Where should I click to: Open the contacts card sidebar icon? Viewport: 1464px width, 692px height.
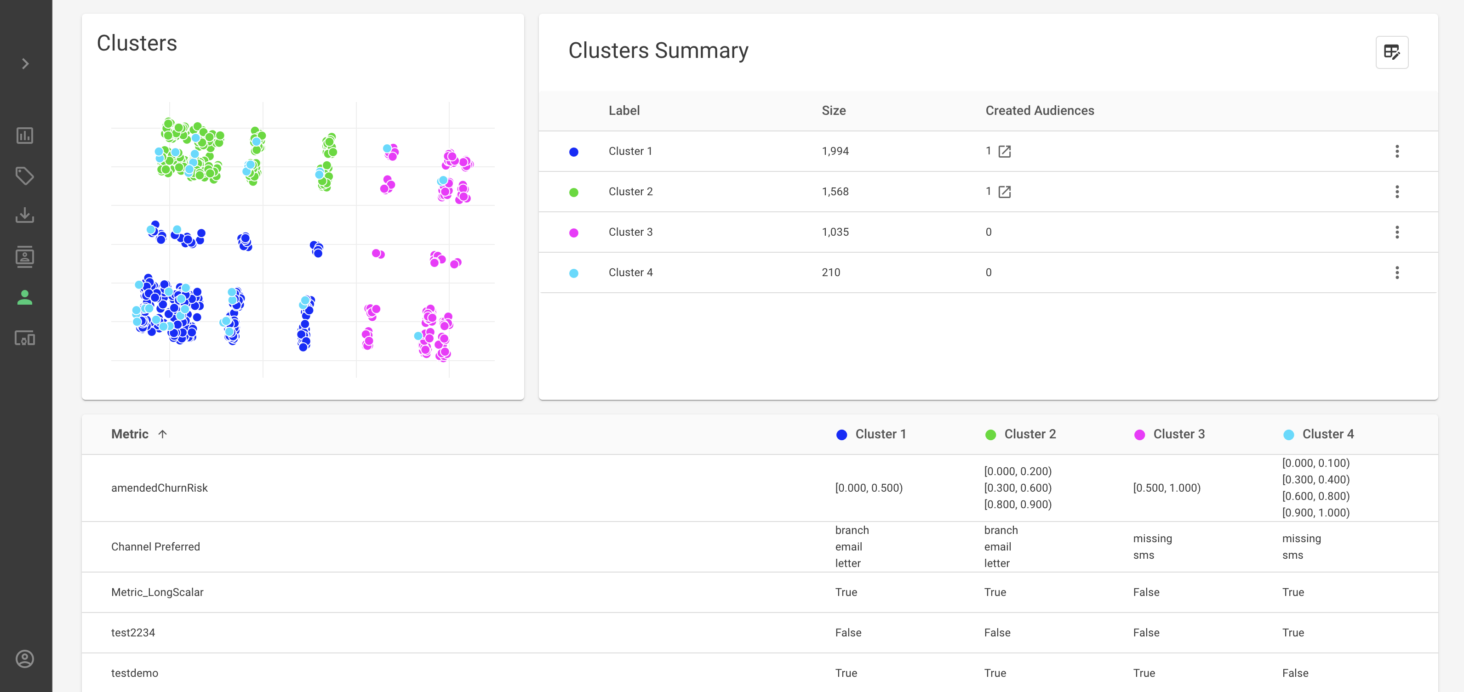tap(25, 257)
